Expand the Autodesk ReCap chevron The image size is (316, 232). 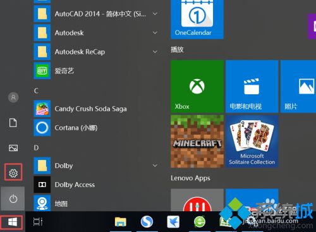[155, 52]
